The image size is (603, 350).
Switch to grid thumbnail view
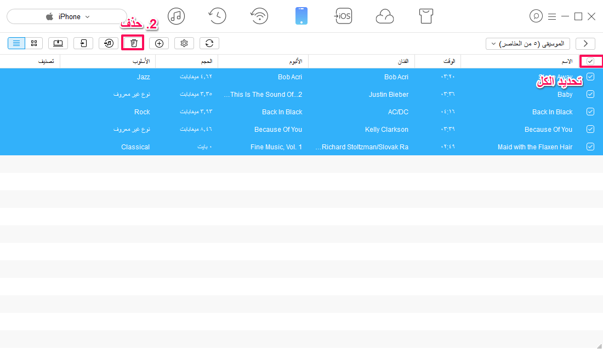pos(34,43)
